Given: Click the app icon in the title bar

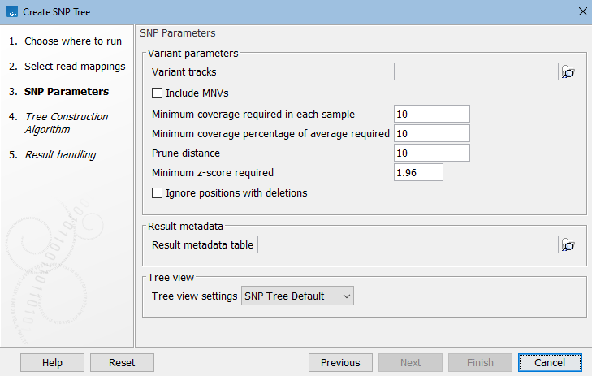Looking at the screenshot, I should (10, 11).
